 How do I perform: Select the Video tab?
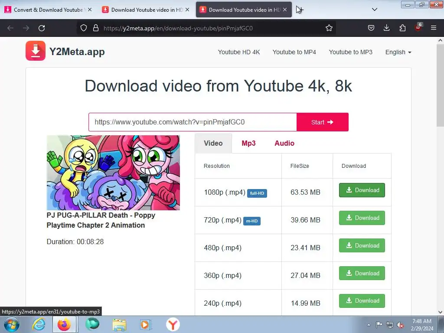click(213, 143)
